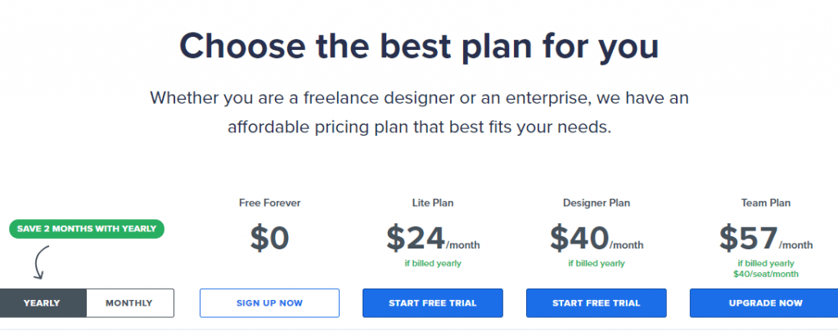Click the Sign Up Now button
838x336 pixels.
click(x=269, y=302)
